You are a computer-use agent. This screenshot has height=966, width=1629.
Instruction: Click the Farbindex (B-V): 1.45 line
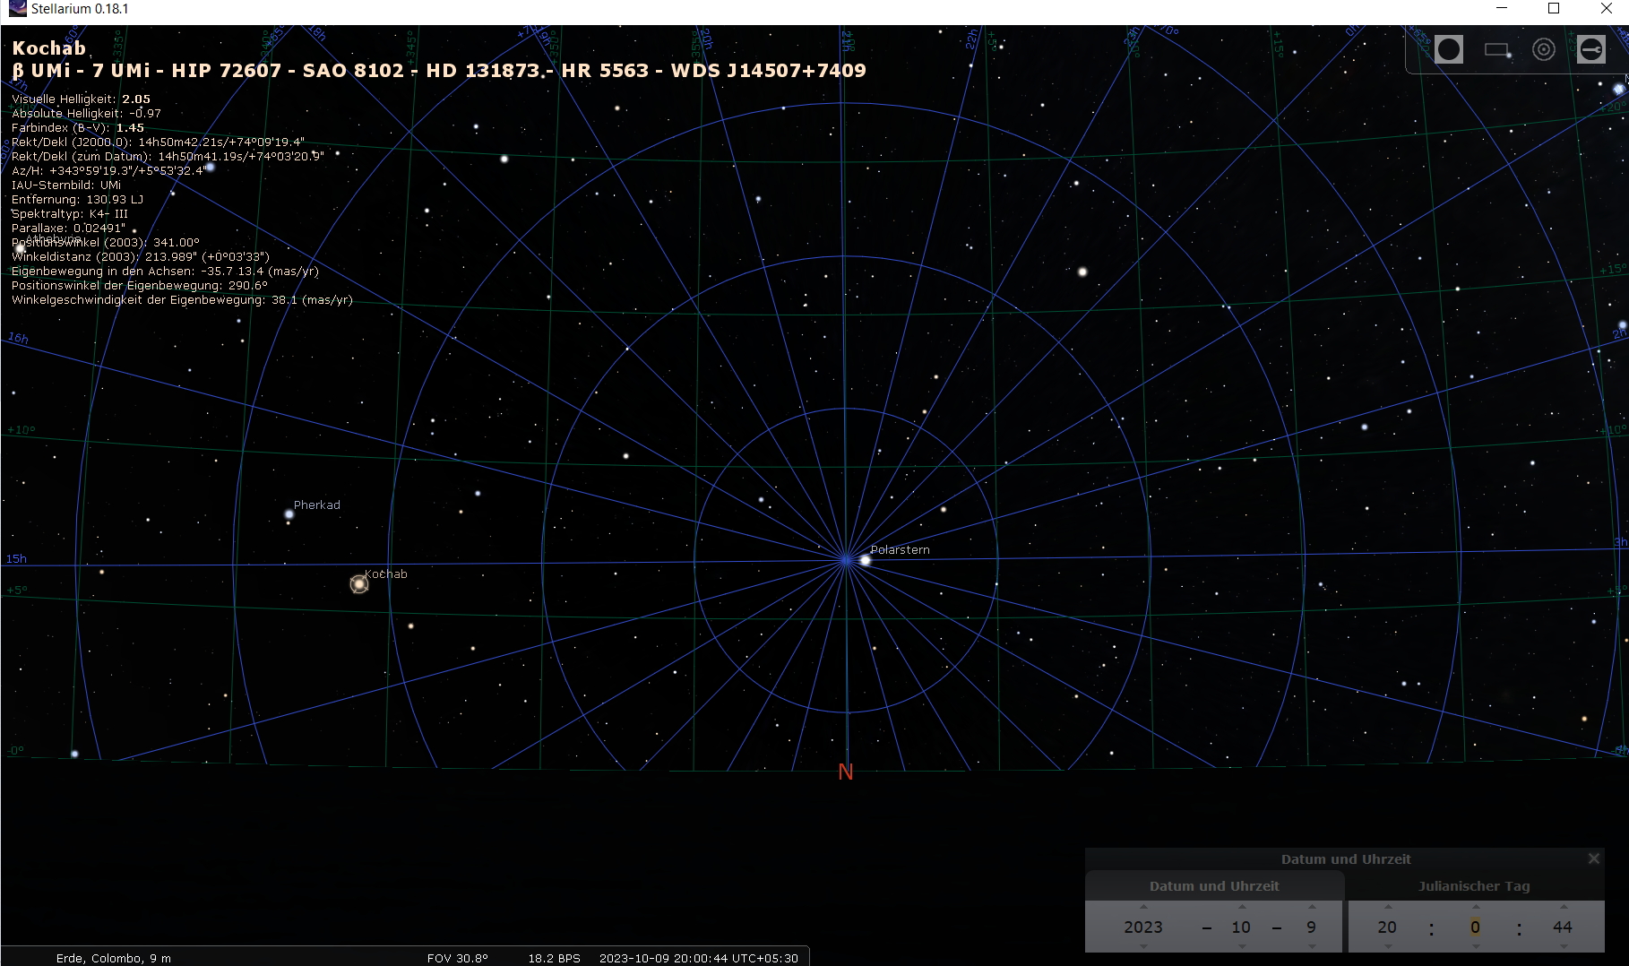[x=78, y=127]
